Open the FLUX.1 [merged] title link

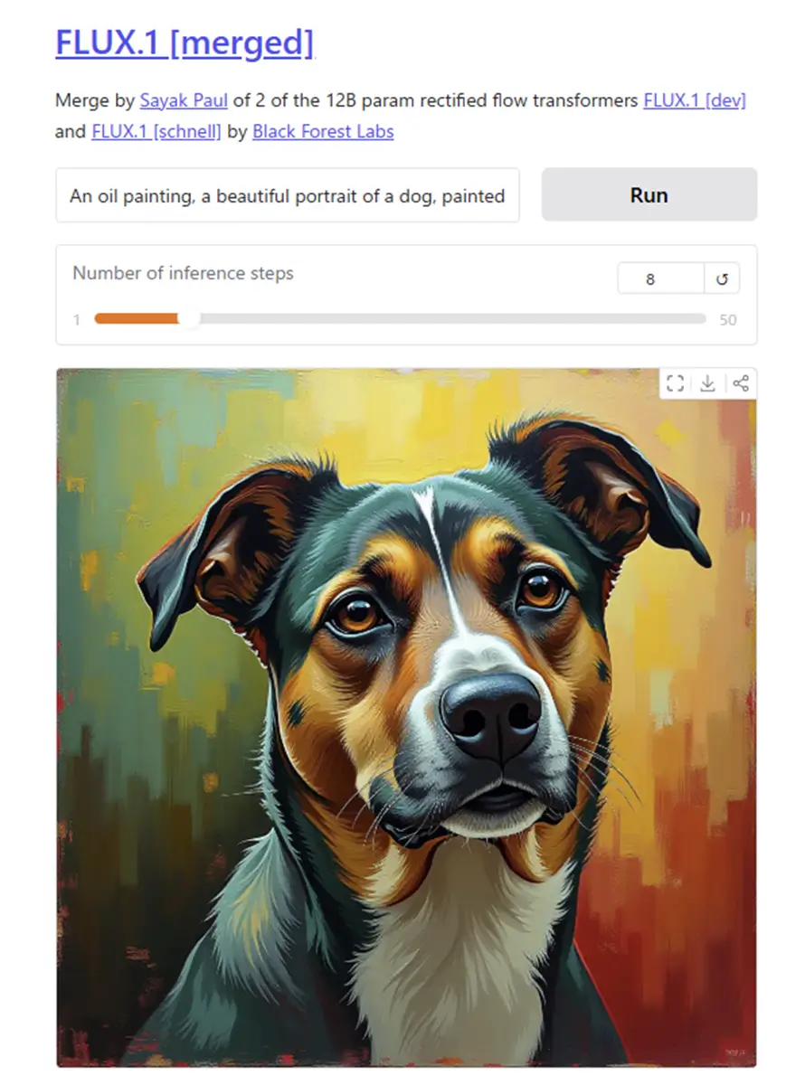(x=185, y=42)
